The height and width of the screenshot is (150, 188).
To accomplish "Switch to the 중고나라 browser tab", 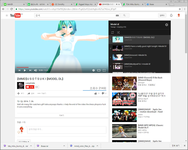I will (38, 4).
